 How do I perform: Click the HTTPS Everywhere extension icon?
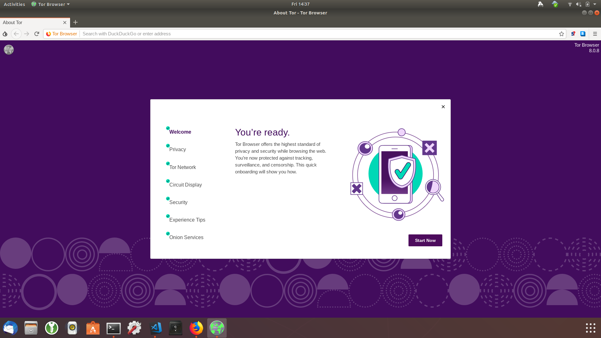click(x=583, y=34)
